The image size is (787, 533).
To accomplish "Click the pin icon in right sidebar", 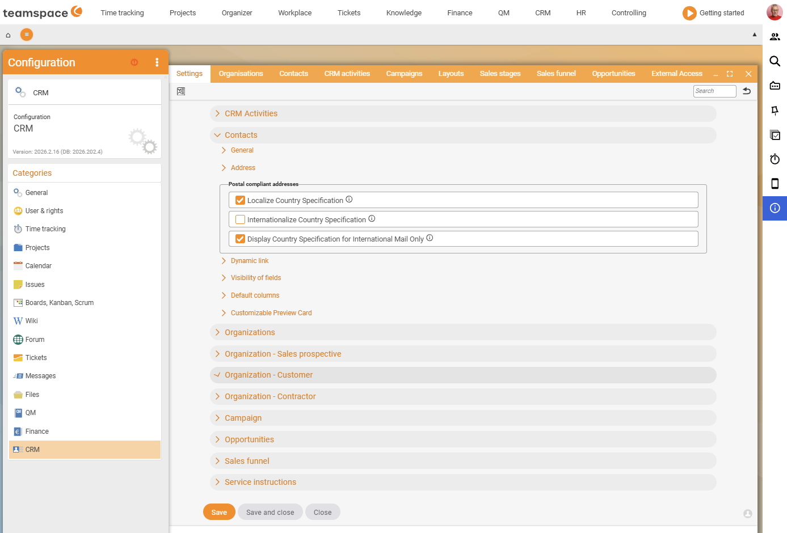I will click(775, 111).
